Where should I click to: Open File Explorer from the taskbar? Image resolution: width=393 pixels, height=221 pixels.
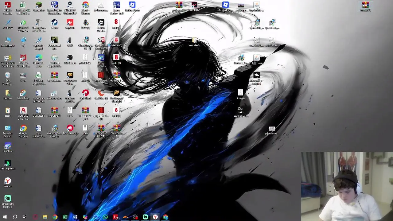click(45, 217)
